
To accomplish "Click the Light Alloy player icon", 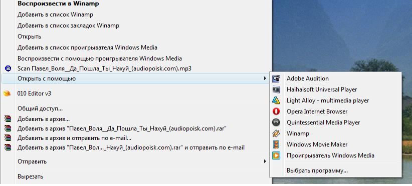I will pyautogui.click(x=276, y=100).
